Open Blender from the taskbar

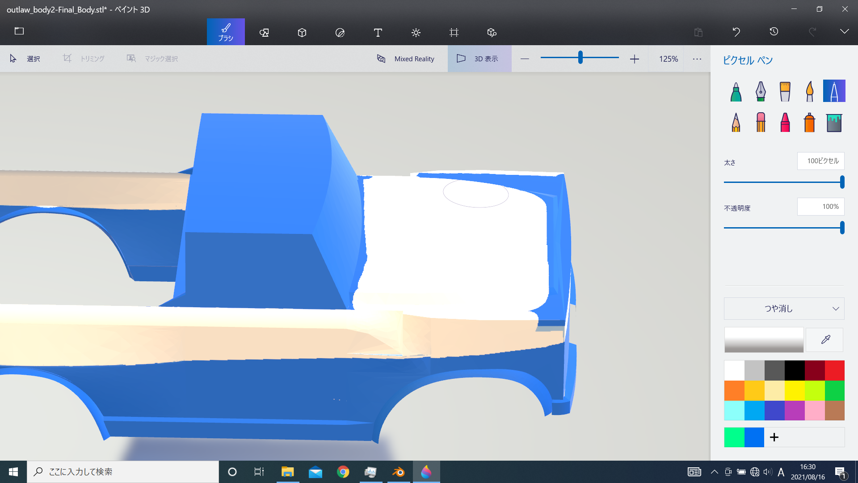point(398,471)
